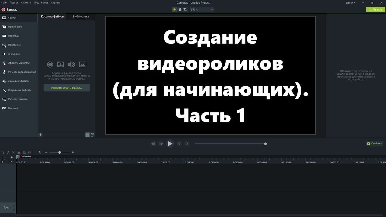Open the Вид menu
The image size is (386, 217).
click(36, 3)
